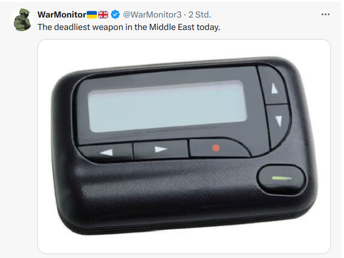Click the blue verified checkmark badge

click(115, 15)
